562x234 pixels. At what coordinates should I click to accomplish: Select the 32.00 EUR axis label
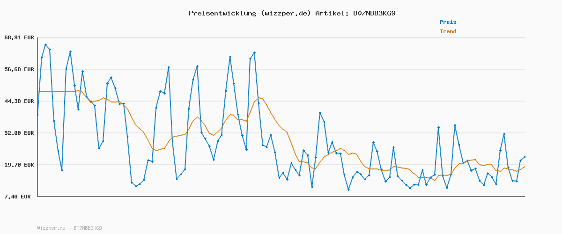tap(19, 133)
